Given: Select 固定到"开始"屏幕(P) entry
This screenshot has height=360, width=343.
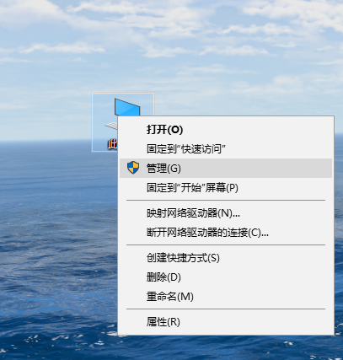Looking at the screenshot, I should (226, 187).
